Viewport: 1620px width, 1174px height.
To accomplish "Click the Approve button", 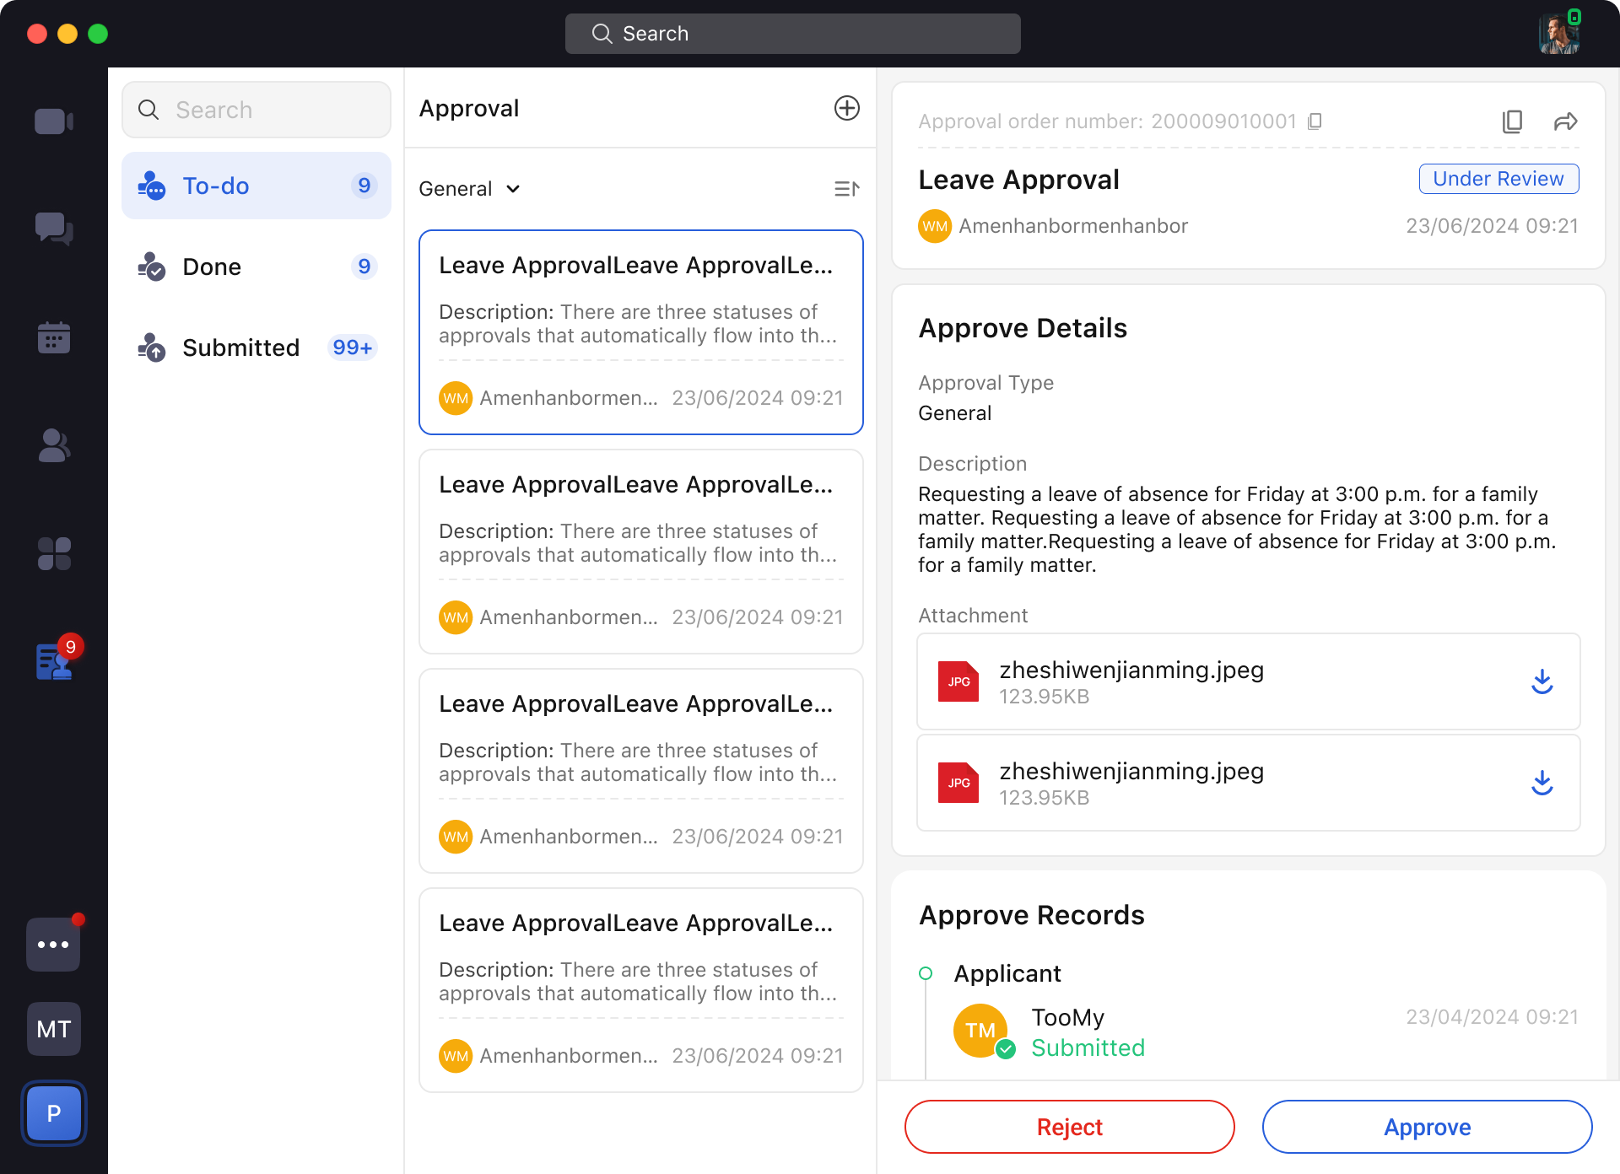I will 1427,1127.
